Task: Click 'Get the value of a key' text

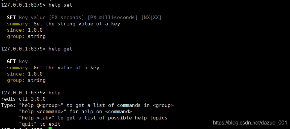Action: [x=66, y=68]
